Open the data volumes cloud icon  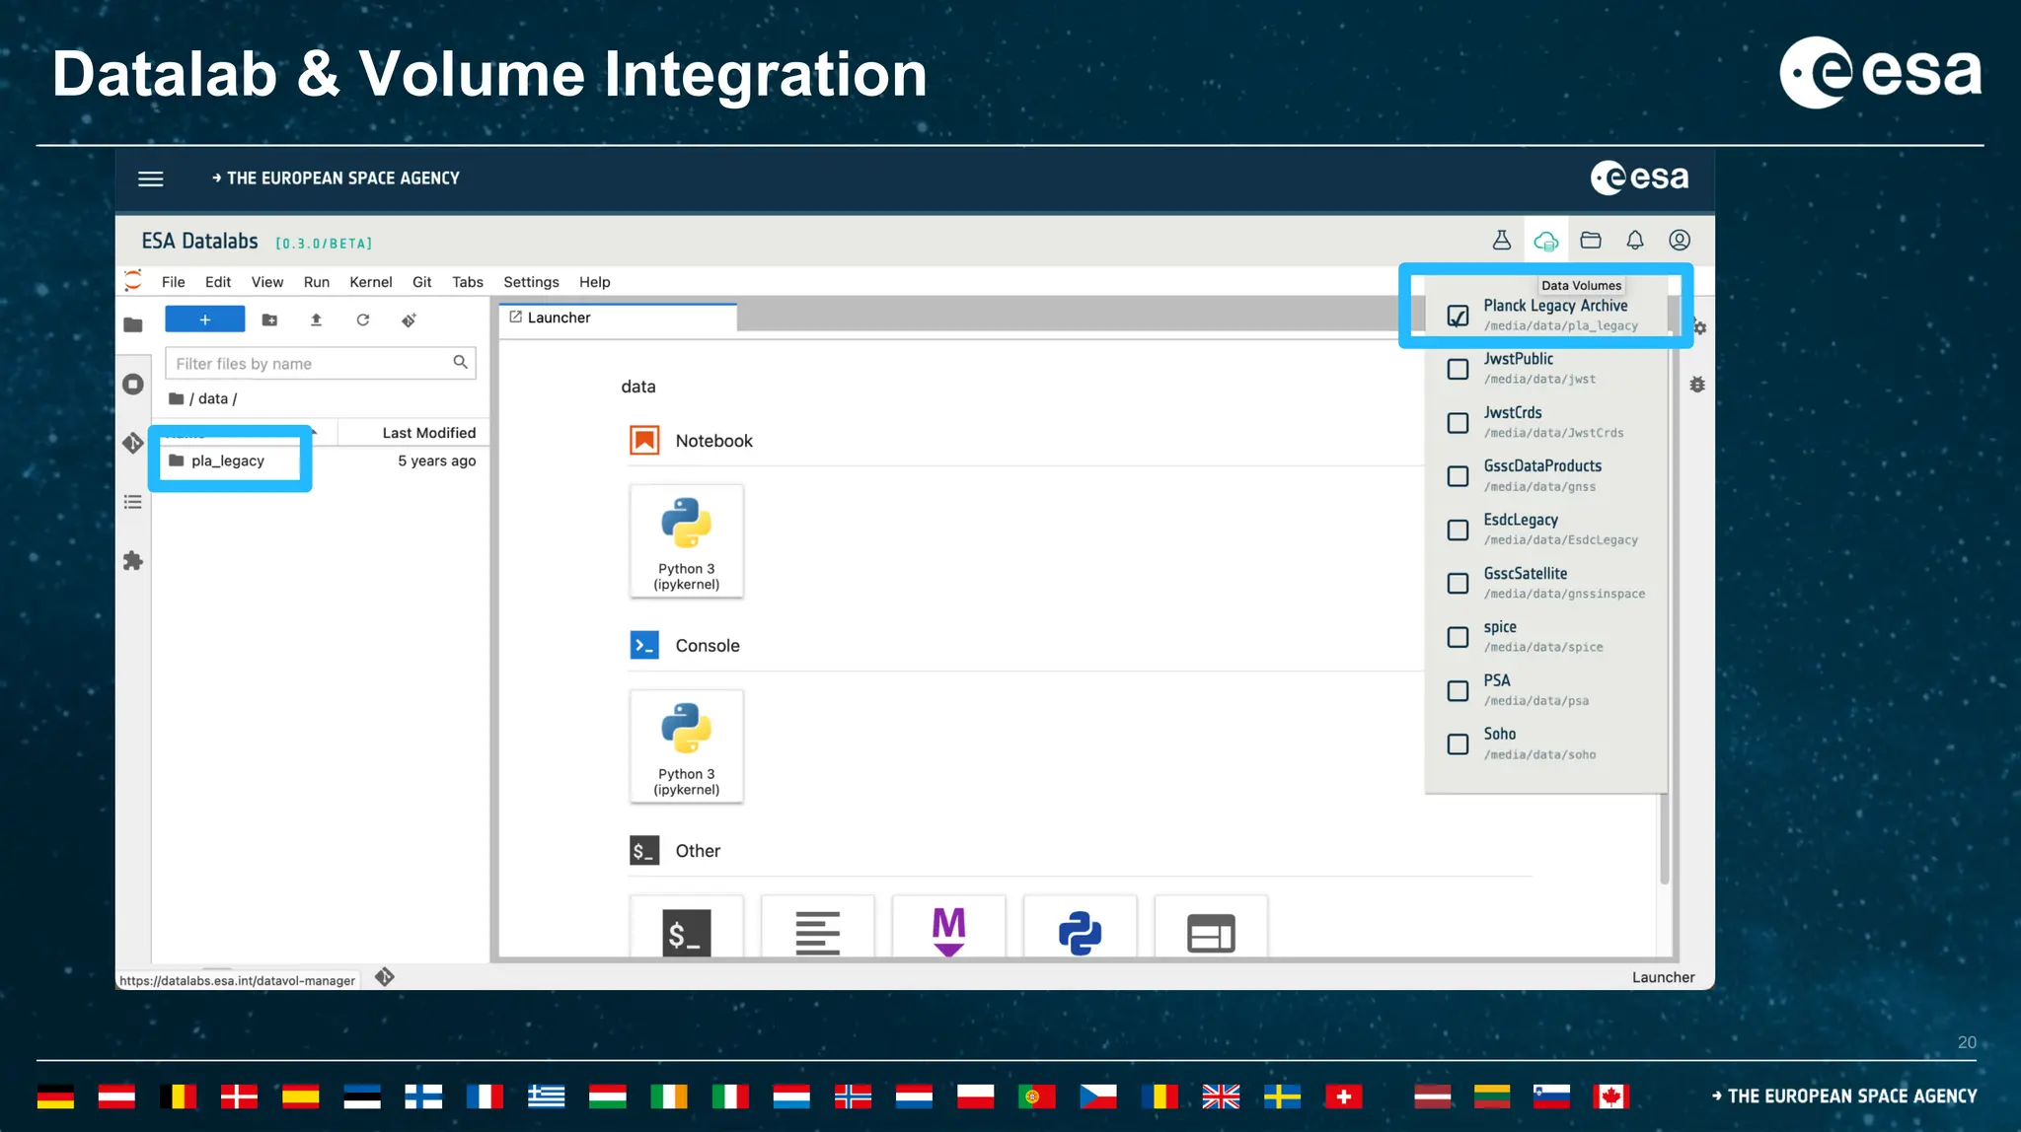click(x=1545, y=241)
